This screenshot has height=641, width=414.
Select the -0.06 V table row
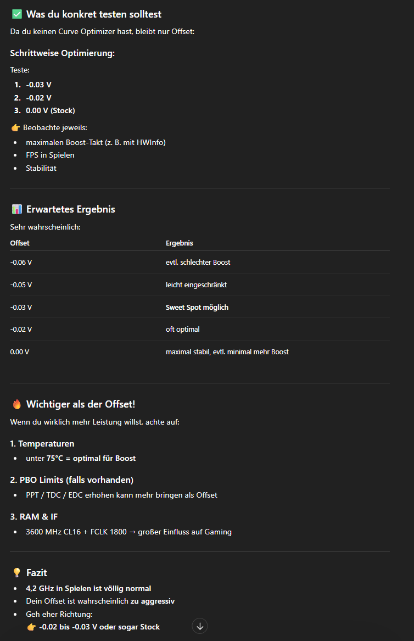[x=200, y=262]
